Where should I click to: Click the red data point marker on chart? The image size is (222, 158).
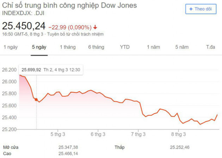[36, 99]
